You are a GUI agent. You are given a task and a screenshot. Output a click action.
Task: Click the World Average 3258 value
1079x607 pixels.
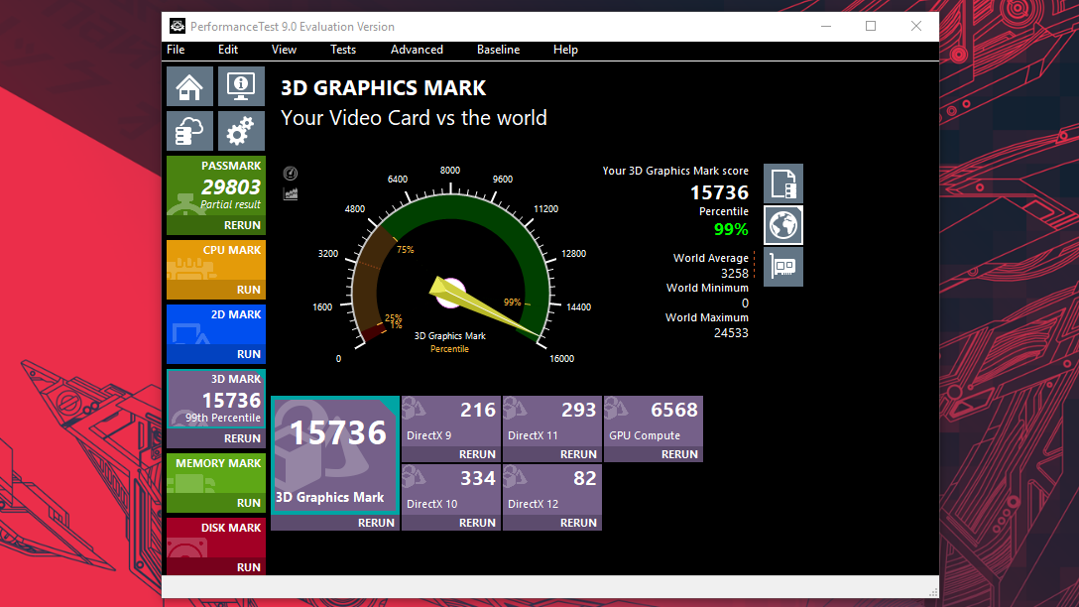point(734,273)
